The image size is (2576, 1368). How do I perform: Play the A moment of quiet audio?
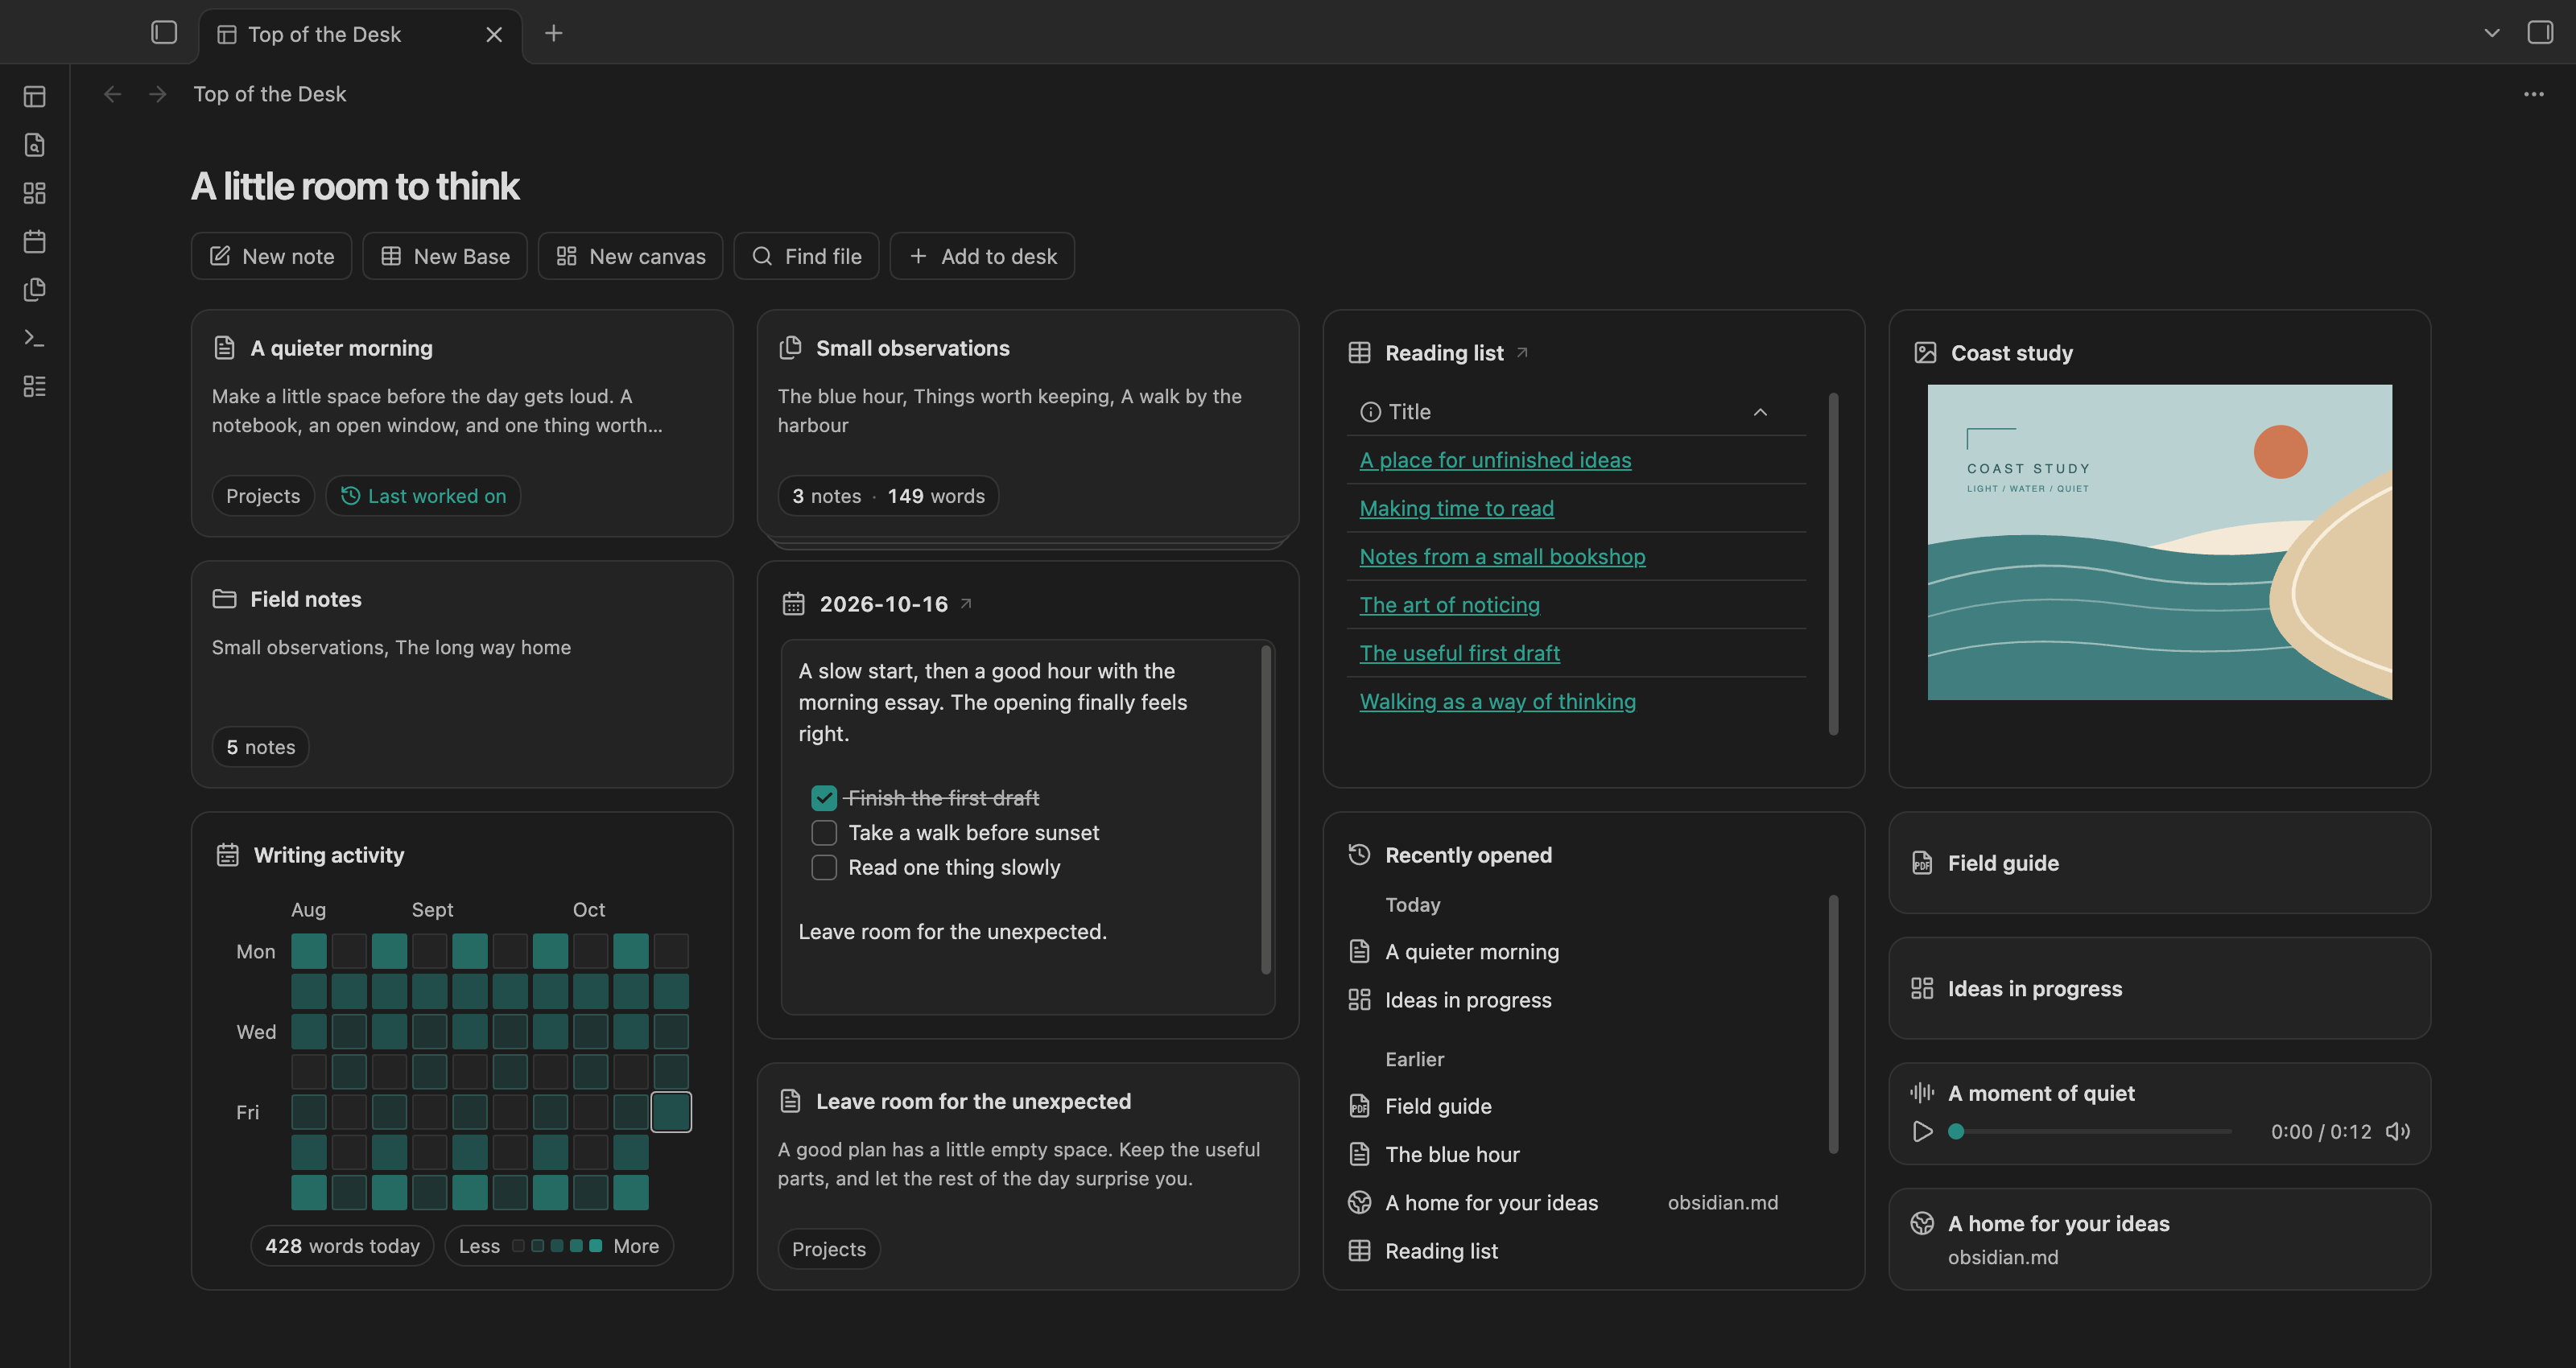(1922, 1131)
